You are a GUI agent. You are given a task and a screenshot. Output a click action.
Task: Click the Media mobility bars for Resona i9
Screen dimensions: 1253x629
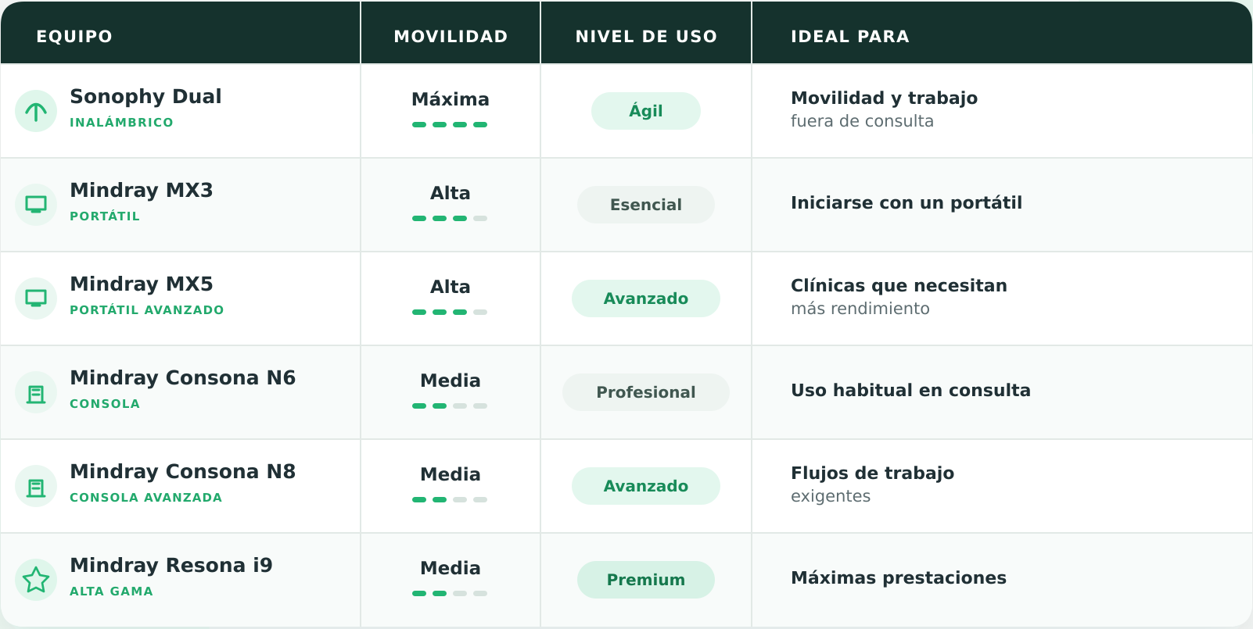(450, 593)
